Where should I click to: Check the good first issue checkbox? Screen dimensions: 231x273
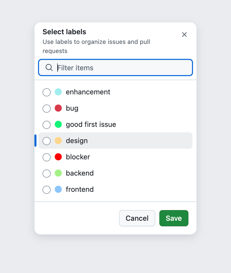47,125
